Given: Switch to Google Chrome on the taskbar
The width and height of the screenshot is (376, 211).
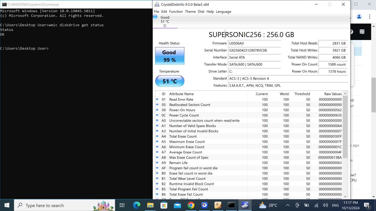Looking at the screenshot, I should pos(191,205).
